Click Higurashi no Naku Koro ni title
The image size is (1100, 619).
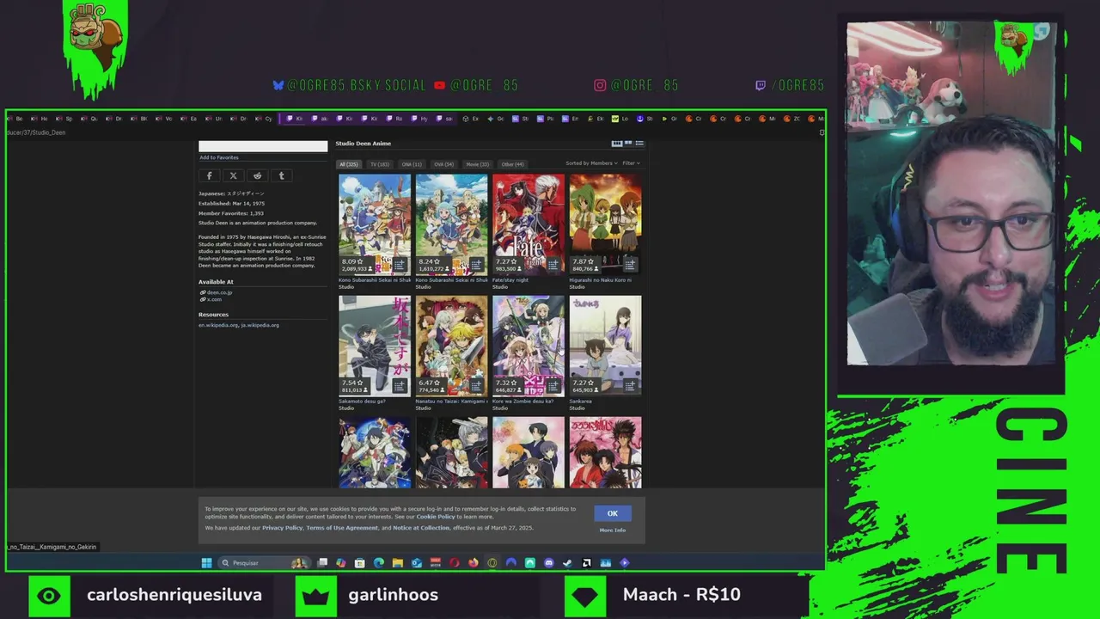[x=600, y=279]
